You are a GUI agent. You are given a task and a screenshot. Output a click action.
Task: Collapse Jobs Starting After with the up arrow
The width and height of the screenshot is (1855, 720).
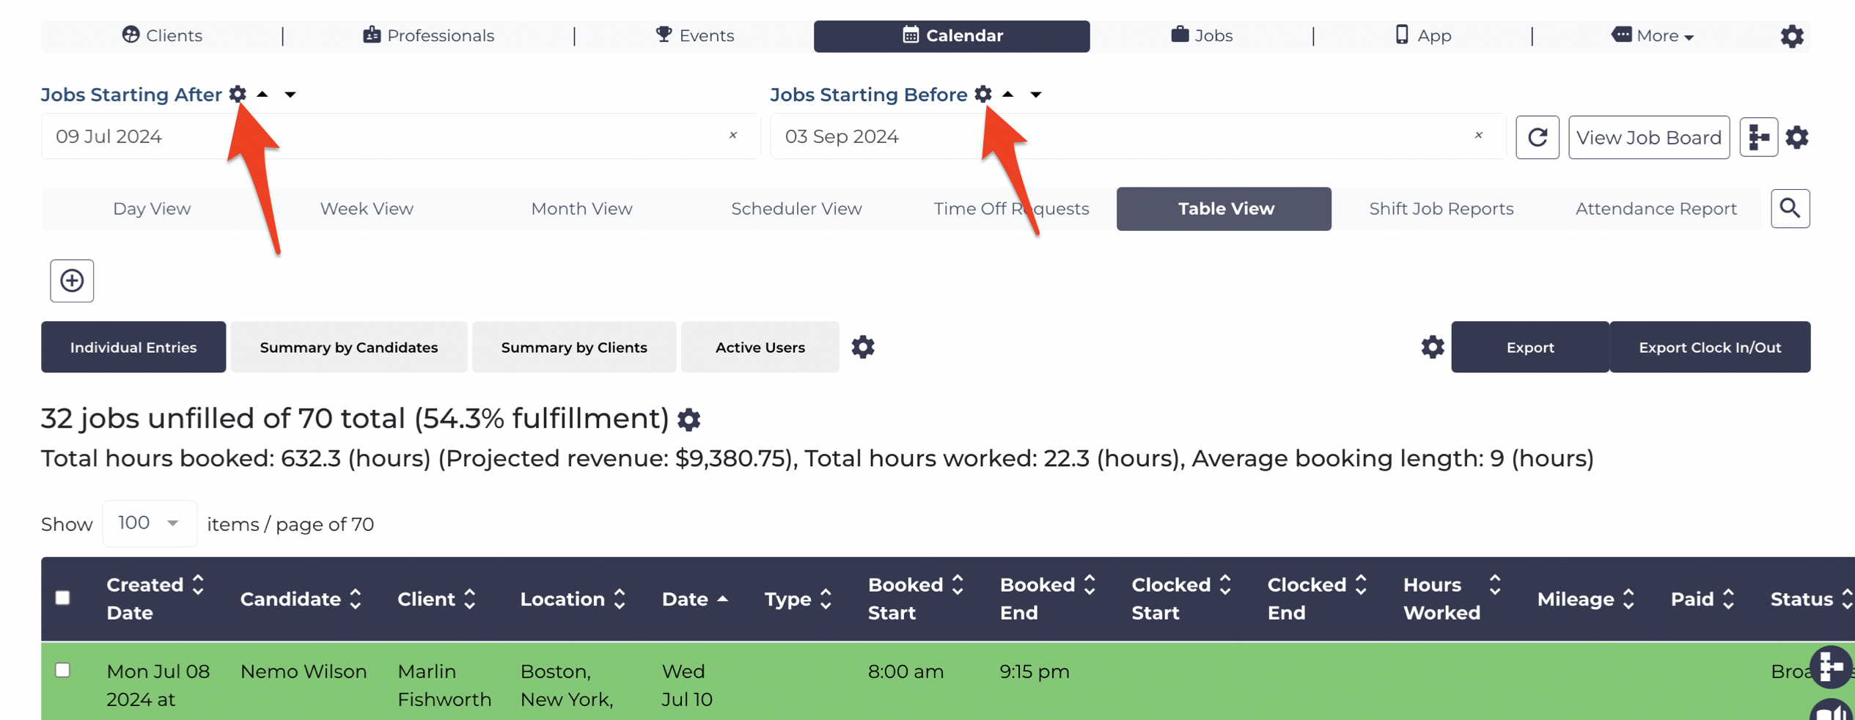click(x=263, y=94)
